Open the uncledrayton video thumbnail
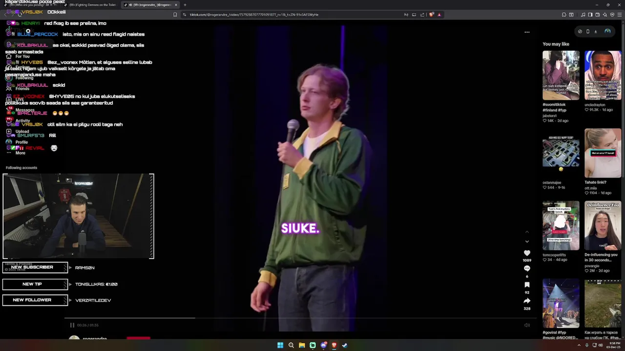The width and height of the screenshot is (625, 351). [603, 76]
